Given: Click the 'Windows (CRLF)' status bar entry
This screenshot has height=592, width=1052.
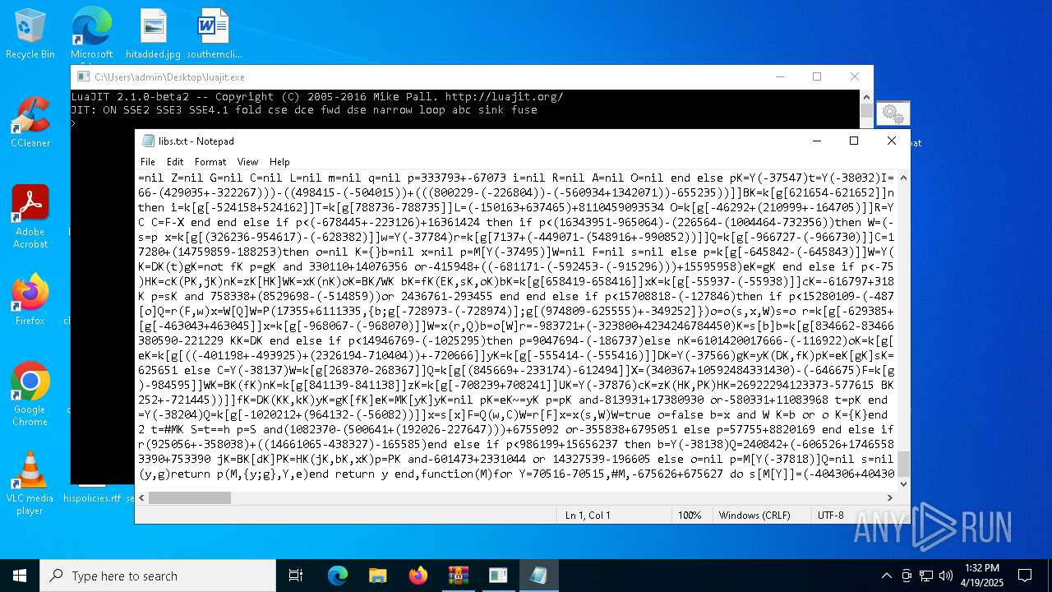Looking at the screenshot, I should coord(754,516).
